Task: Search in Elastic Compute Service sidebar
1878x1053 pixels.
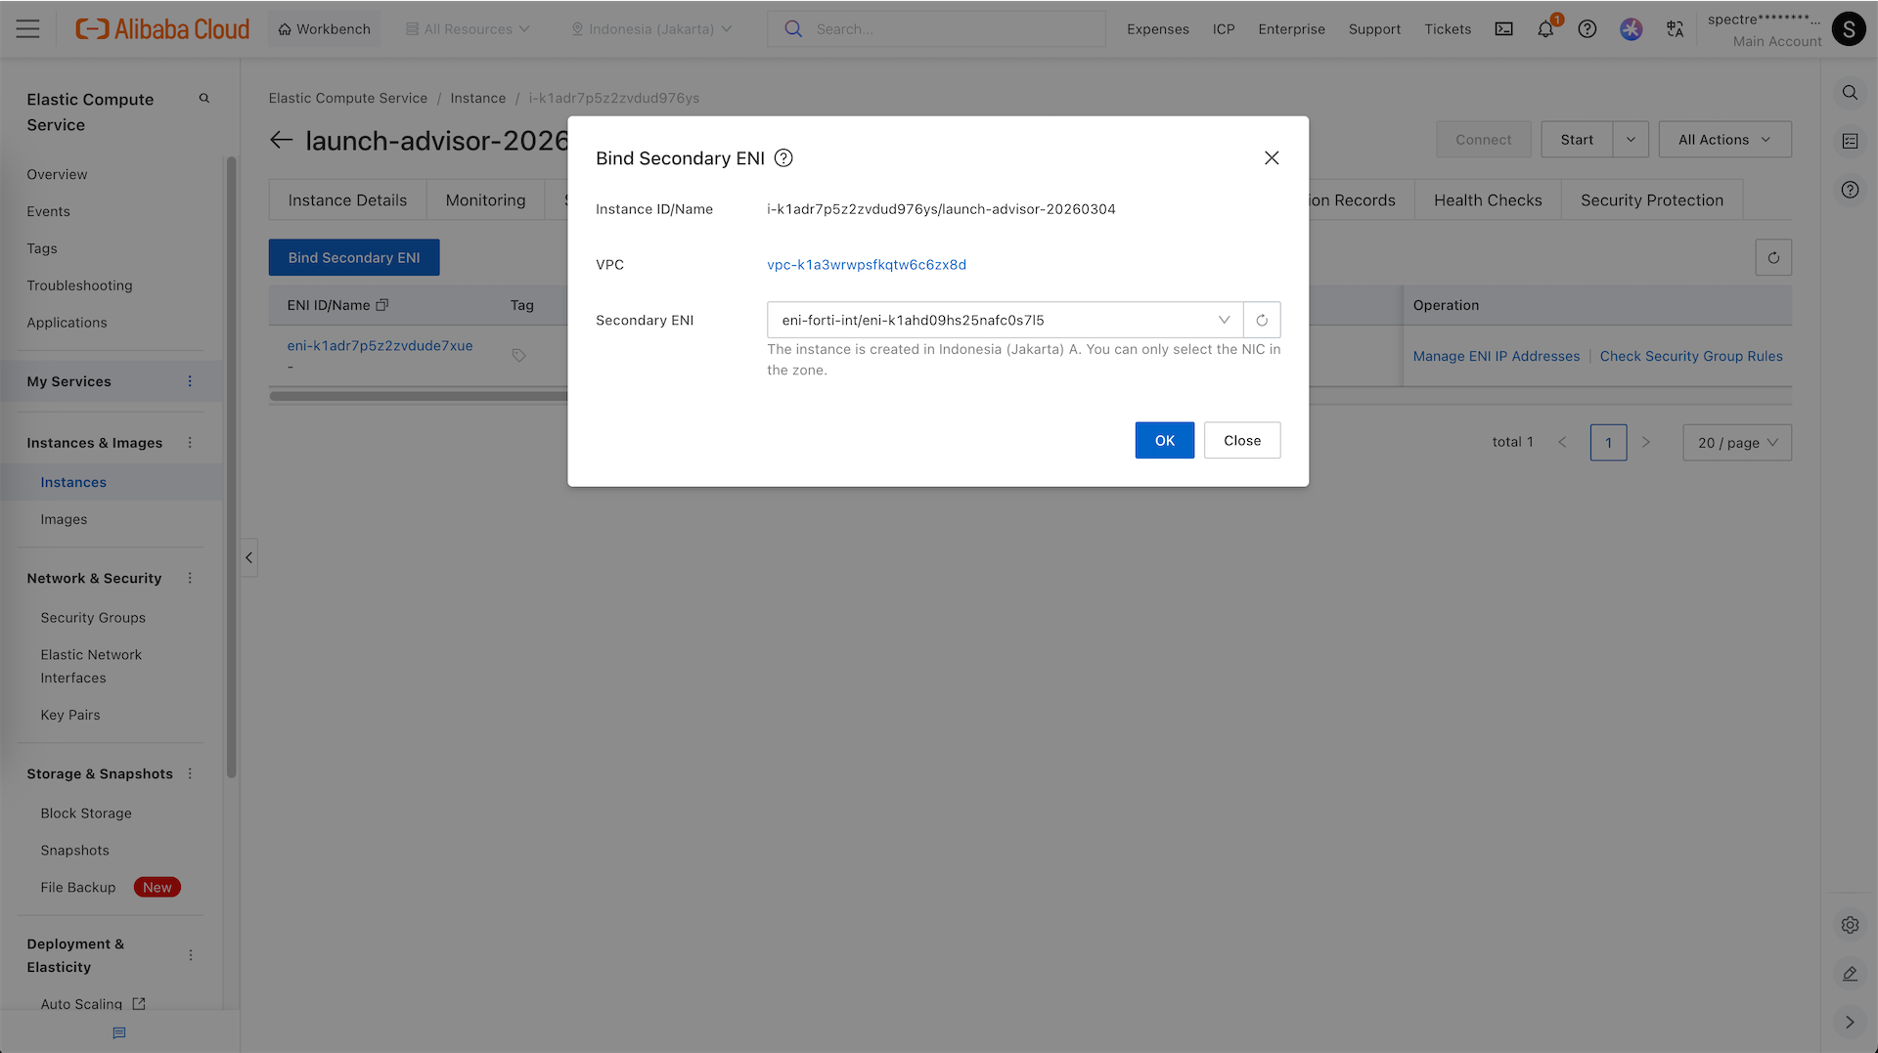Action: pyautogui.click(x=204, y=99)
